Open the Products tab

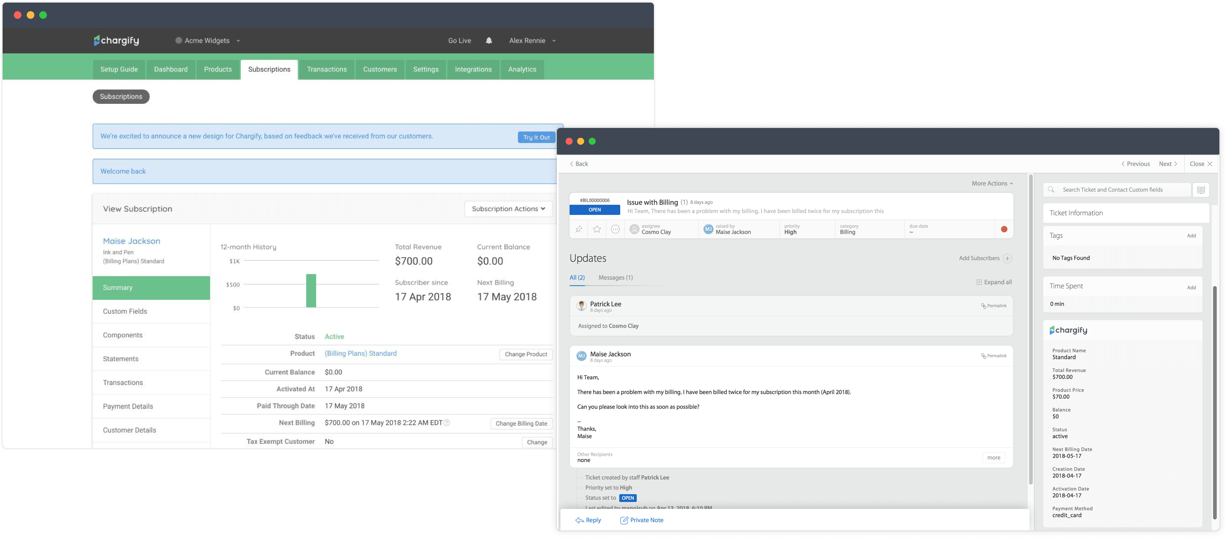click(218, 69)
